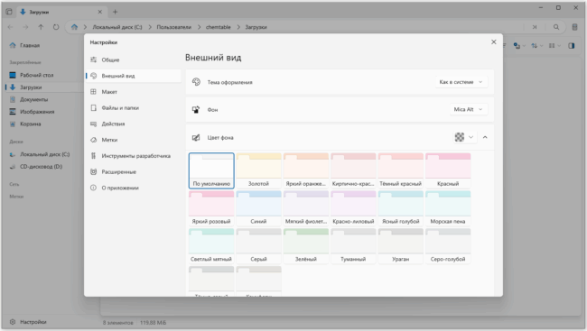This screenshot has width=587, height=331.
Task: Go to the Макет settings section
Action: 133,92
